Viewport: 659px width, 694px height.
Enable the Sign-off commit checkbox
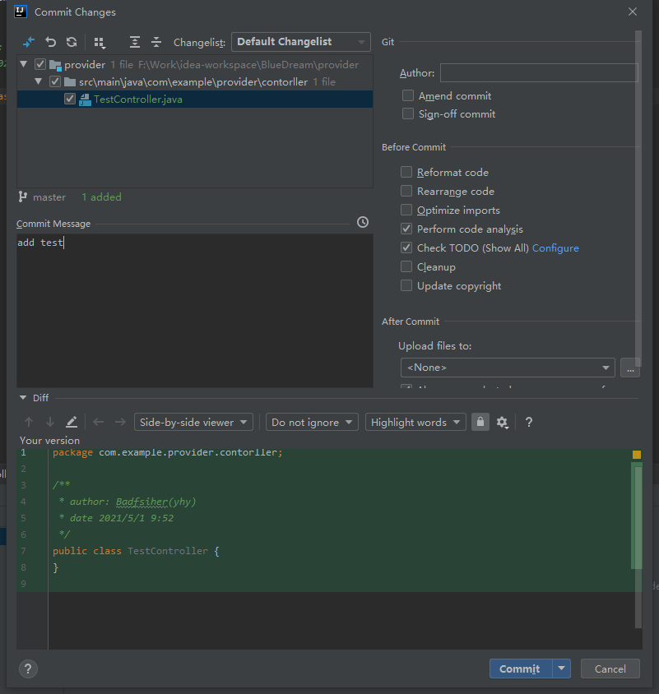tap(408, 113)
